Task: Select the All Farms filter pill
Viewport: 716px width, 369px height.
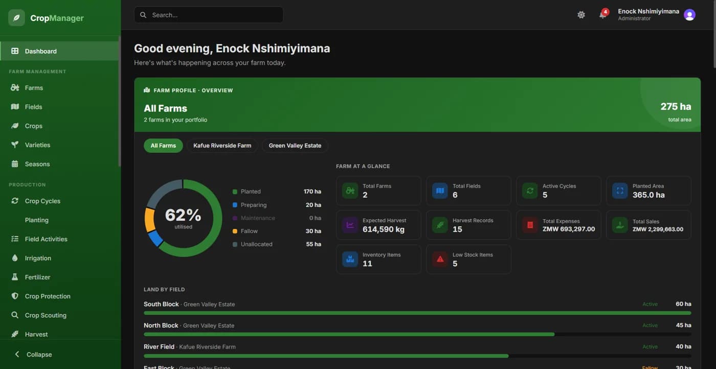Action: pyautogui.click(x=163, y=146)
